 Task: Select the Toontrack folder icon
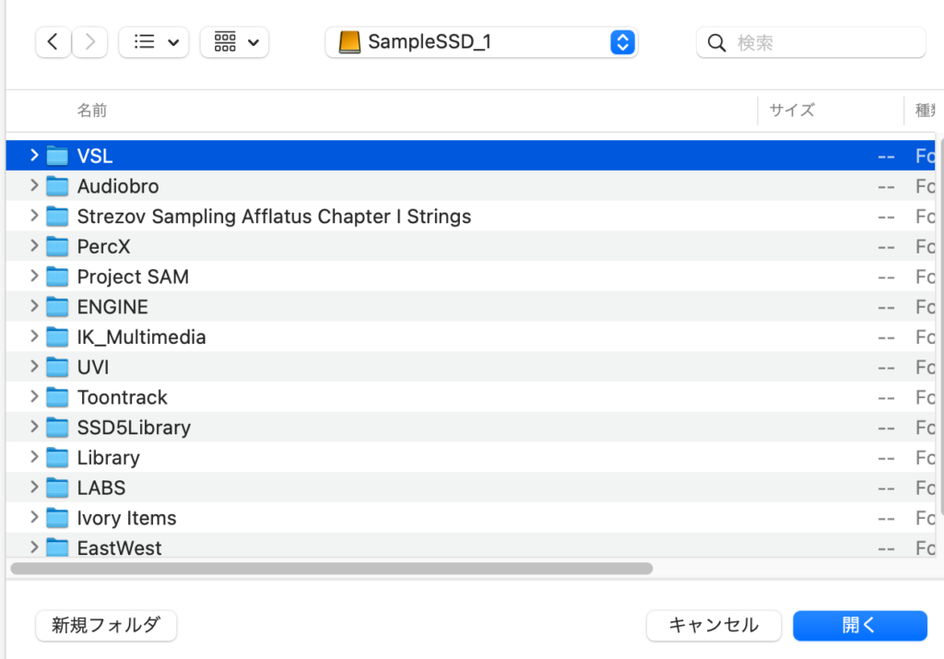point(57,396)
